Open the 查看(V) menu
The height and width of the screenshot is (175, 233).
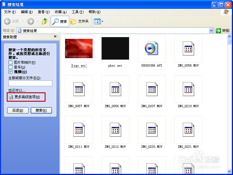coord(44,12)
